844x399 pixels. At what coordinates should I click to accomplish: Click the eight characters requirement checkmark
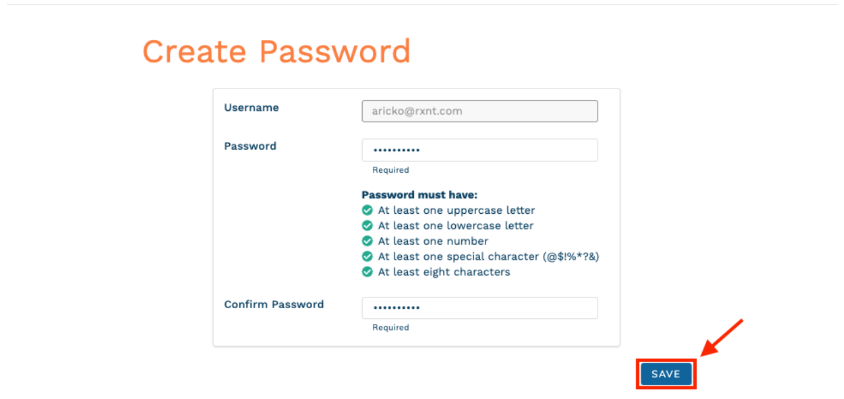(x=367, y=272)
